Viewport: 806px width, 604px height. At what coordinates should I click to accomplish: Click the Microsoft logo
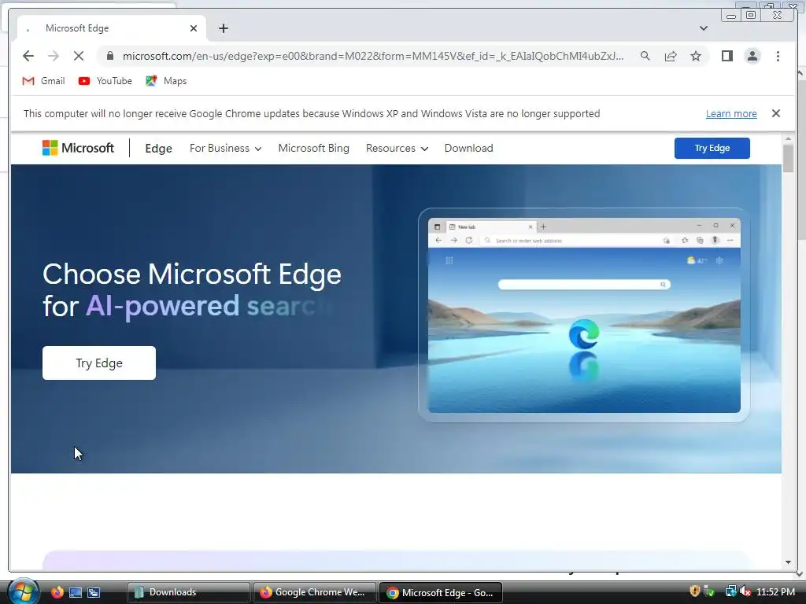[x=78, y=148]
